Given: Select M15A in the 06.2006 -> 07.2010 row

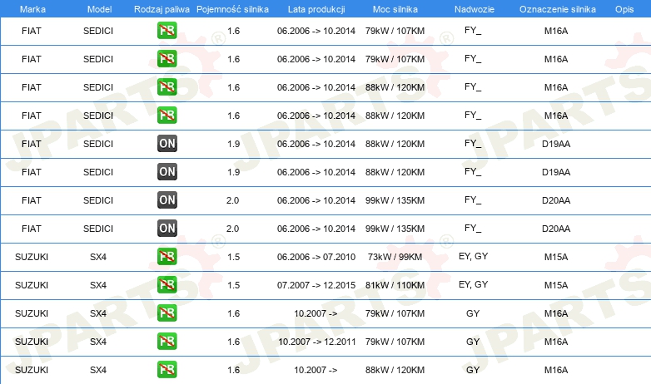Looking at the screenshot, I should point(556,257).
